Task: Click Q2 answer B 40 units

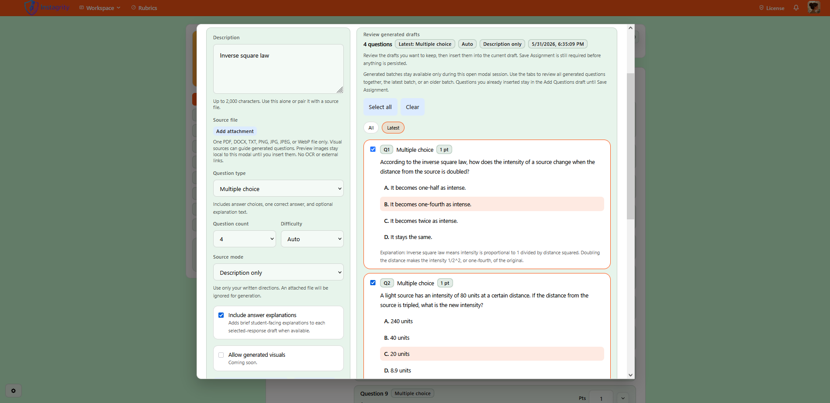Action: point(492,338)
